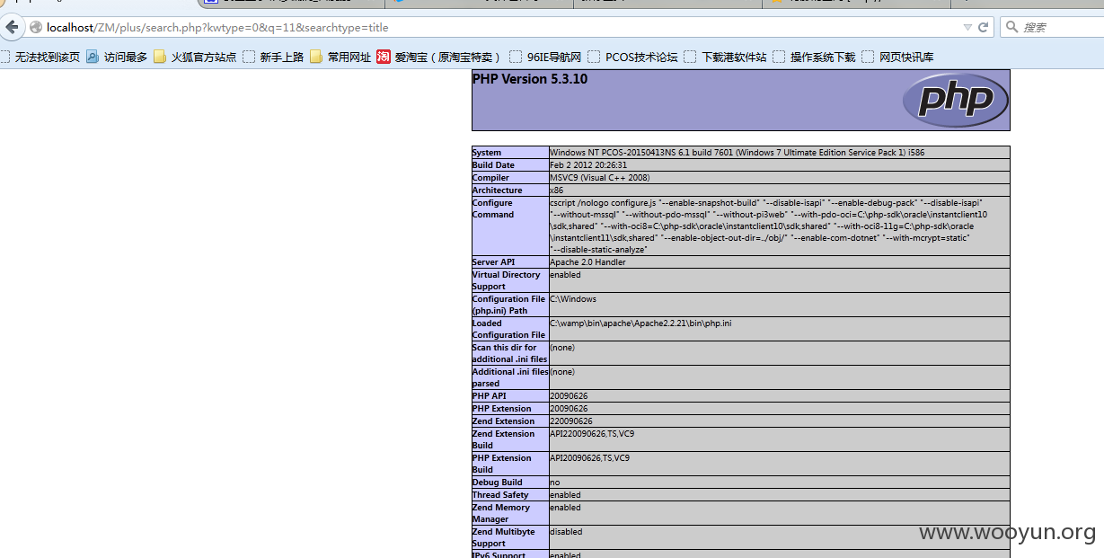Click the PHP Version 5.3.10 heading
This screenshot has width=1104, height=558.
(x=529, y=79)
